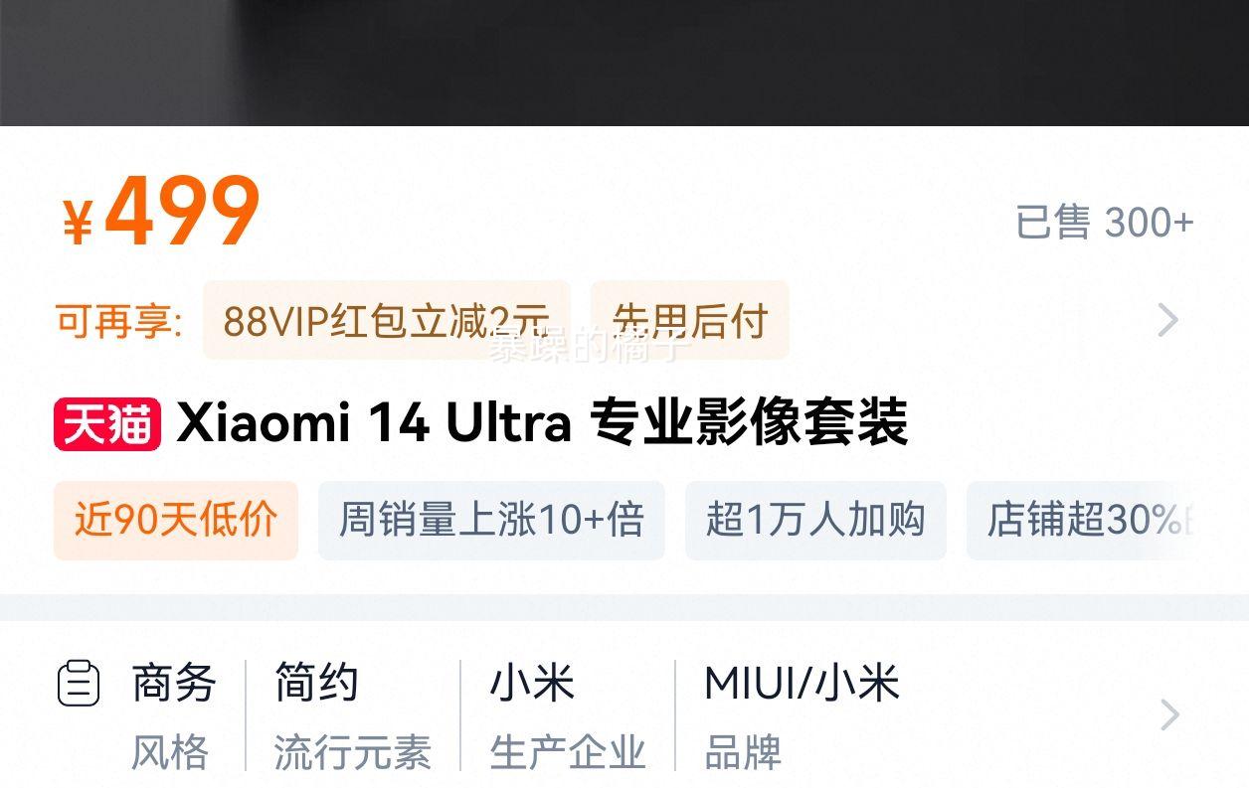1249x788 pixels.
Task: Select the 先用后付 pay-later tag
Action: point(690,320)
